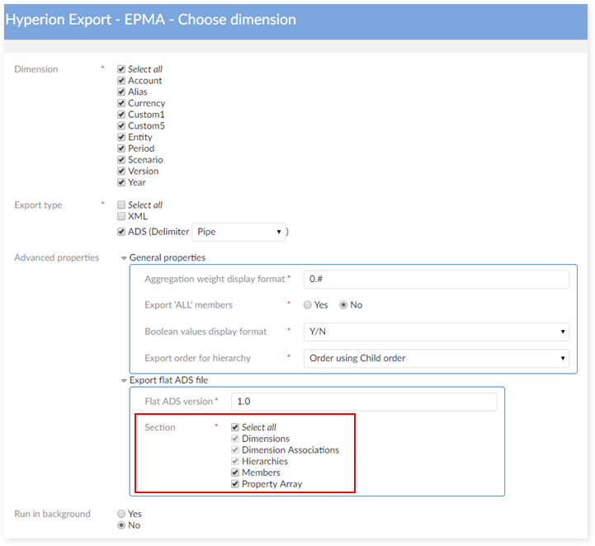Open Export order for hierarchy dropdown

pyautogui.click(x=437, y=358)
